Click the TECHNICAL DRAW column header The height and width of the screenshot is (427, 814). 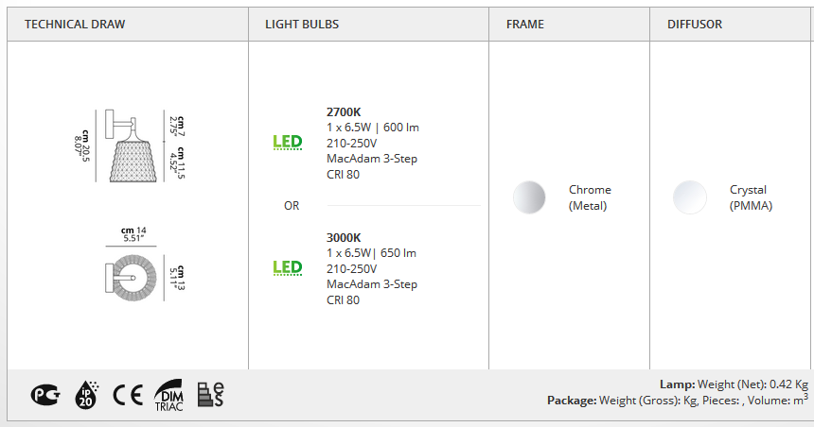click(75, 25)
